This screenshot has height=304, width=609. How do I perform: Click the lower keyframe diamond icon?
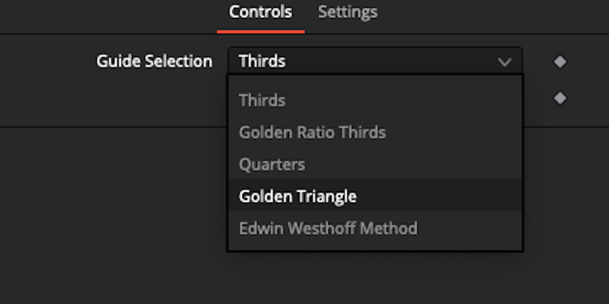coord(560,98)
